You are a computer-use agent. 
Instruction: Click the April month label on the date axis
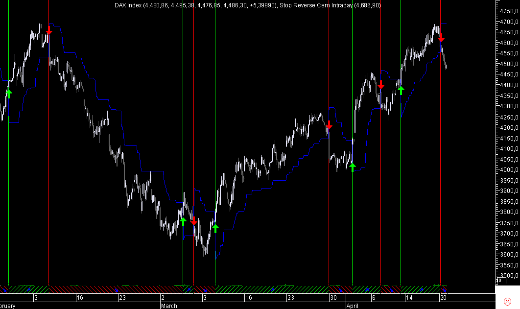click(x=352, y=306)
